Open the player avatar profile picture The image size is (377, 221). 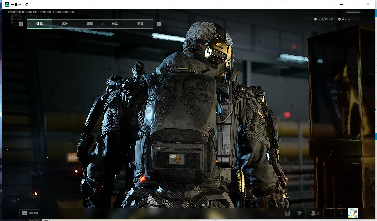(x=353, y=213)
